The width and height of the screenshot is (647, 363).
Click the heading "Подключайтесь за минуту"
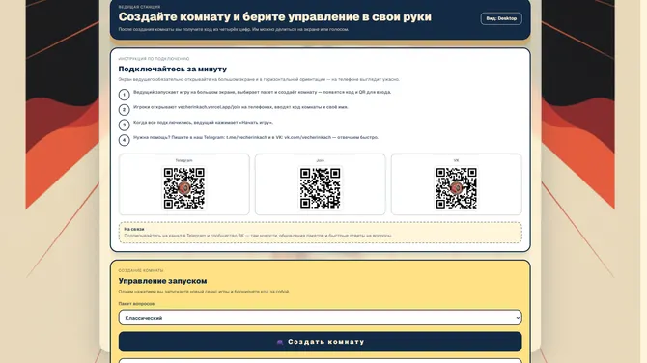(x=173, y=69)
